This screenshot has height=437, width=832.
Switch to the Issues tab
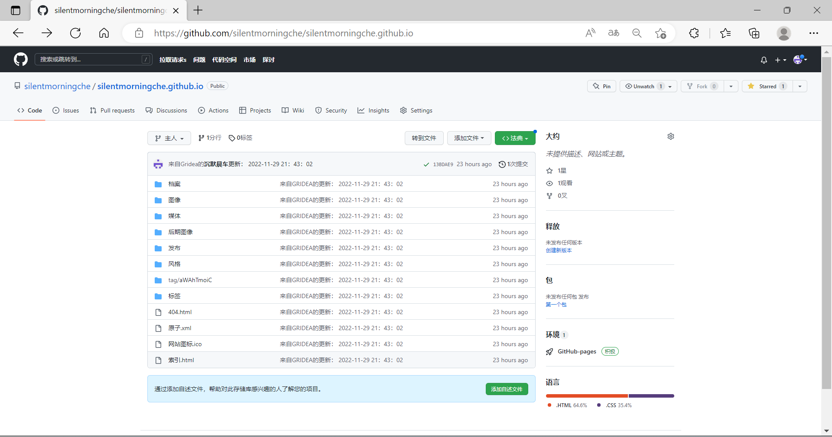(x=66, y=111)
